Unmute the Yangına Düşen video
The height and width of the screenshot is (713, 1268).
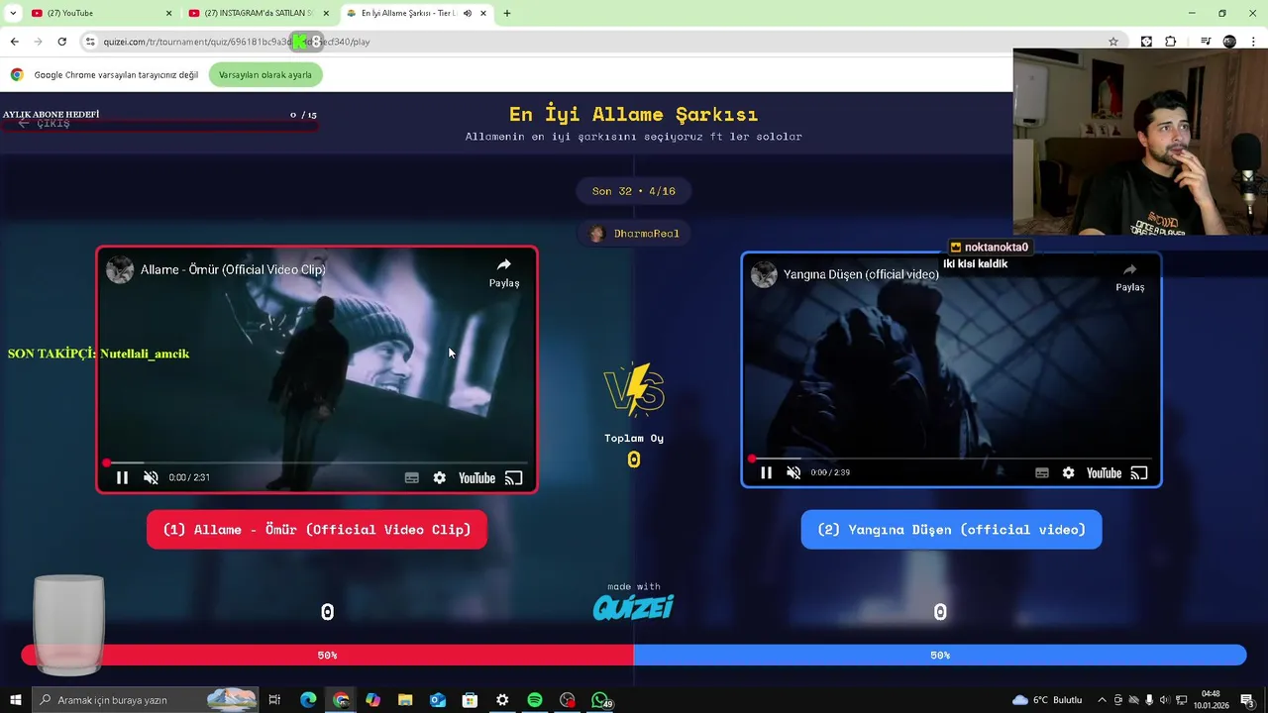click(x=793, y=472)
